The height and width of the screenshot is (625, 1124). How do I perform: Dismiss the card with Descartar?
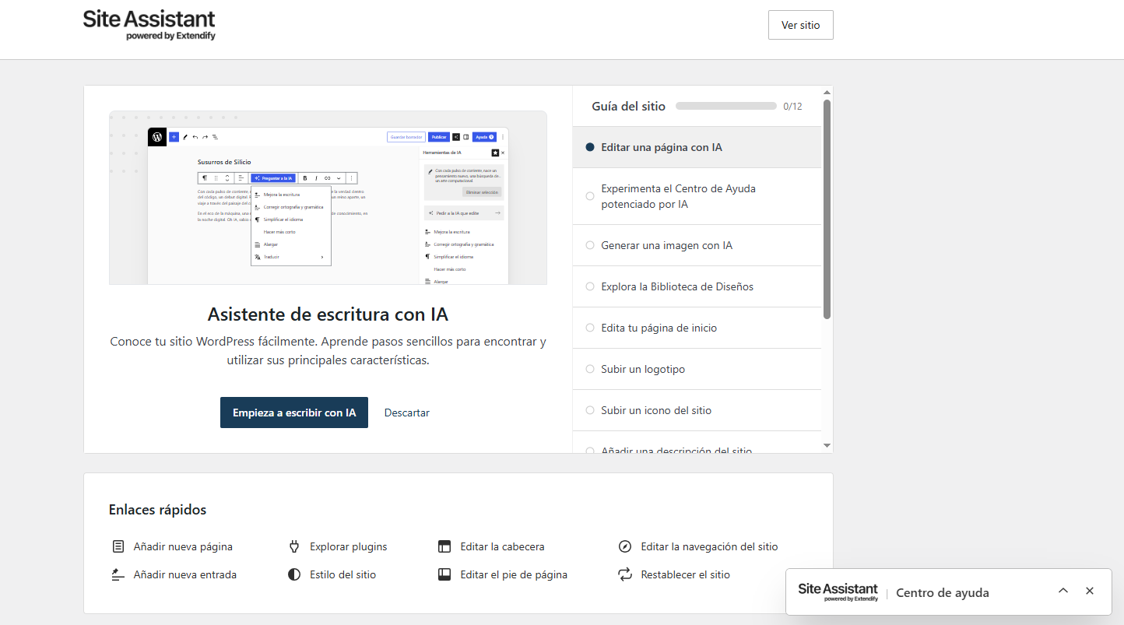pyautogui.click(x=407, y=413)
